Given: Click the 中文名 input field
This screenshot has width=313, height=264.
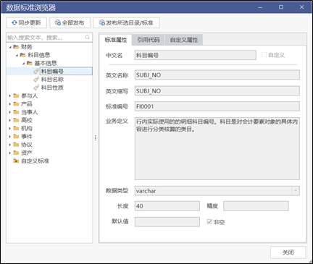Looking at the screenshot, I should point(196,55).
